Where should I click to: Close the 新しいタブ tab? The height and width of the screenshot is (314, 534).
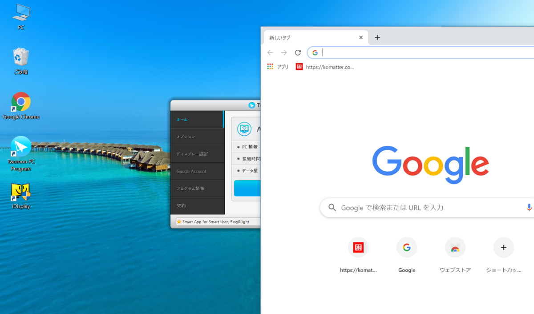coord(361,37)
